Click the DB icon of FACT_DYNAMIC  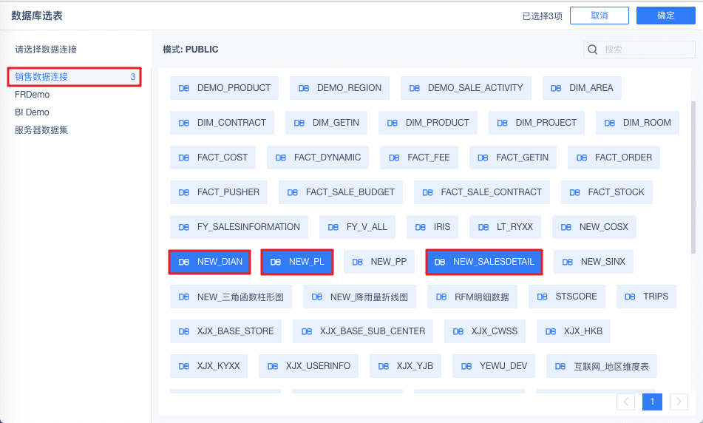tap(281, 158)
